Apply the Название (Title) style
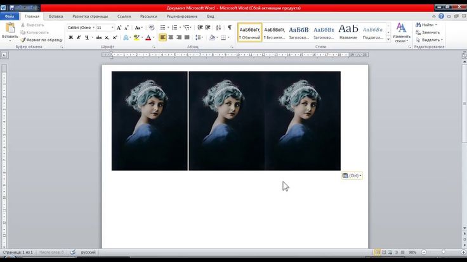The width and height of the screenshot is (467, 262). click(348, 32)
